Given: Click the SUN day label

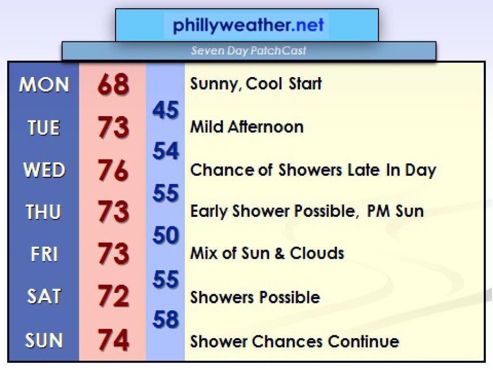Looking at the screenshot, I should pos(44,341).
